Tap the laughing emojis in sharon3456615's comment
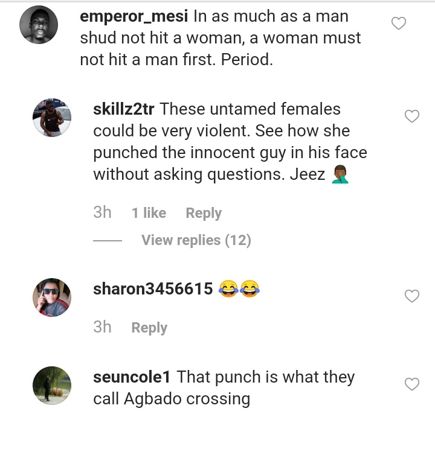Viewport: 435px width, 449px height. [x=239, y=290]
